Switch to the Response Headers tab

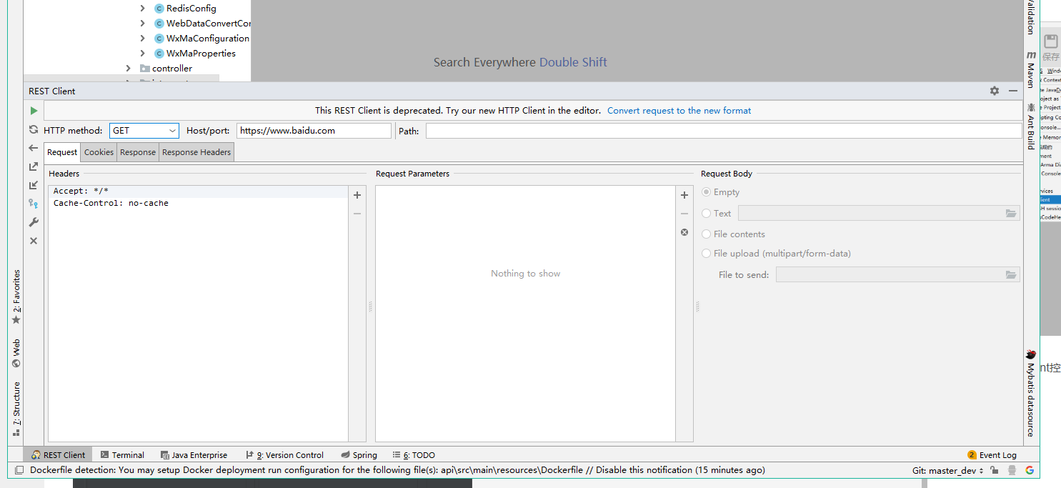tap(196, 152)
